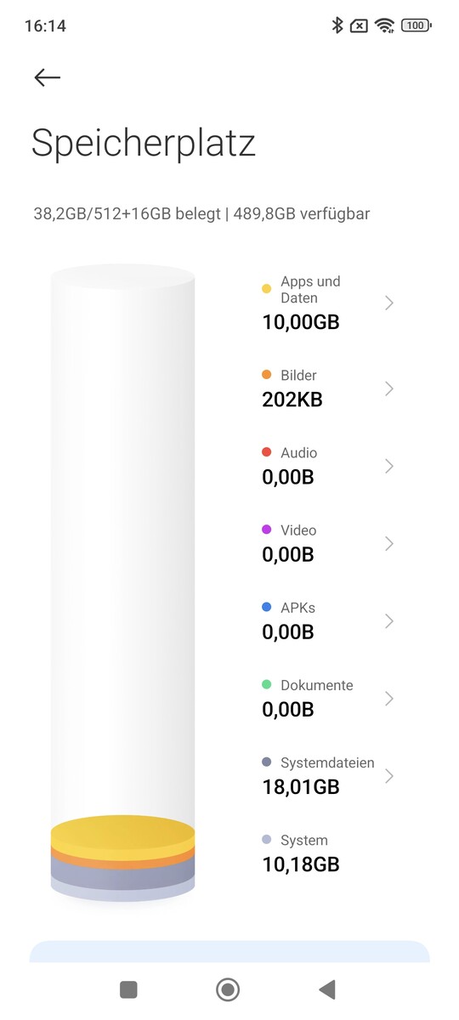The image size is (459, 1020).
Task: Expand the APKs chevron arrow
Action: point(389,621)
